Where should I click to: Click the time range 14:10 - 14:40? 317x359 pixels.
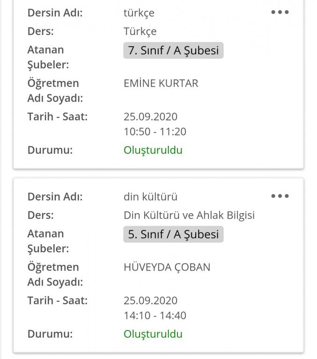(x=155, y=316)
